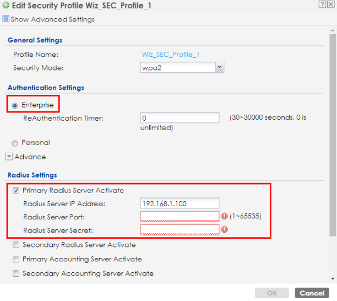Click the Show Advanced Settings link
The height and width of the screenshot is (301, 337).
click(x=52, y=19)
